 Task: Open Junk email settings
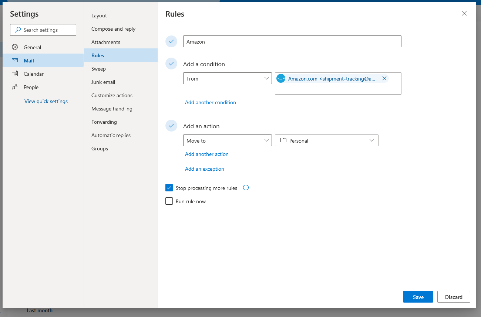coord(103,82)
